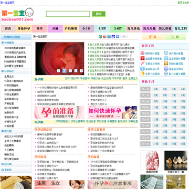189x189 pixels.
Task: Open the 育儿资源 navigation tab
Action: 165,28
